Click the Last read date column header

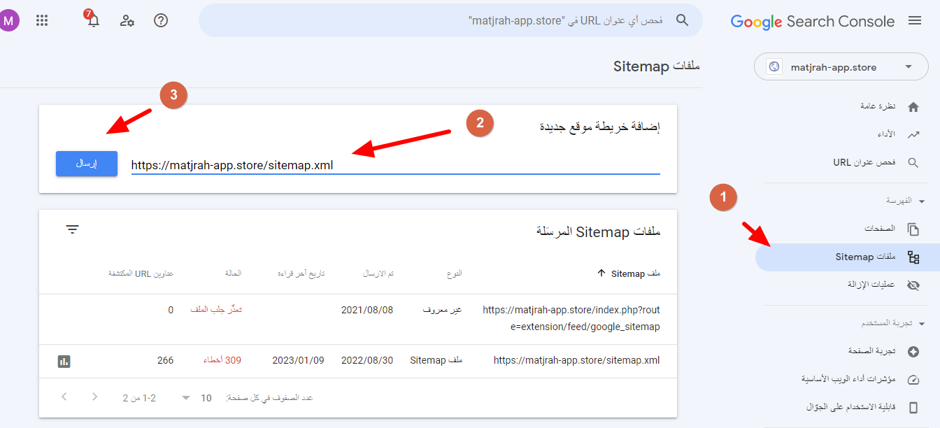pos(301,273)
